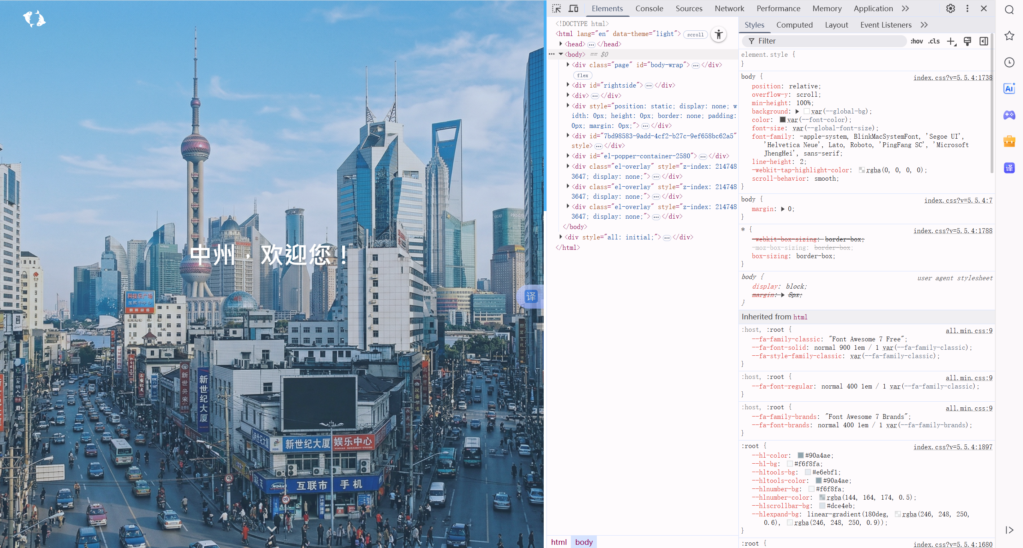Viewport: 1023px width, 548px height.
Task: Toggle device toolbar emulation icon
Action: point(573,8)
